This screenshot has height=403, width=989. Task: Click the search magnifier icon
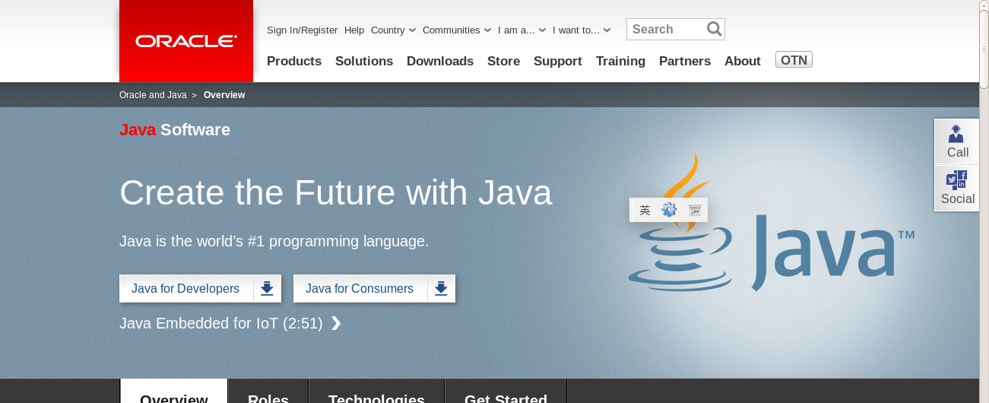pyautogui.click(x=714, y=30)
